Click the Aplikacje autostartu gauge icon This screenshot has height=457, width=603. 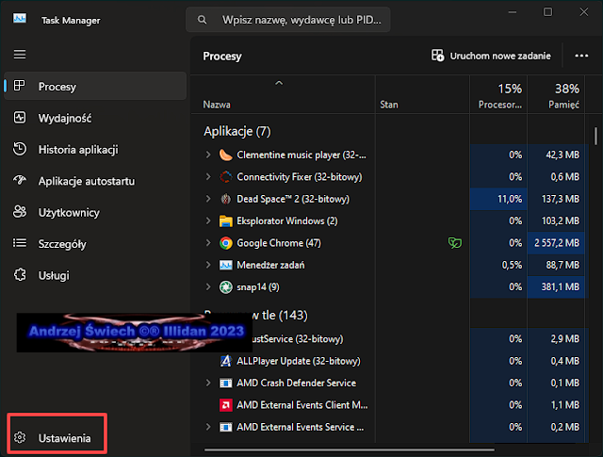click(x=20, y=180)
